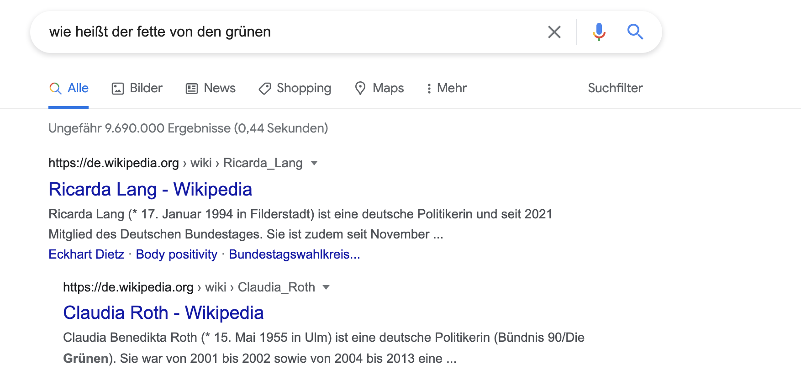Switch to the Shopping tab
This screenshot has width=801, height=392.
click(x=304, y=88)
